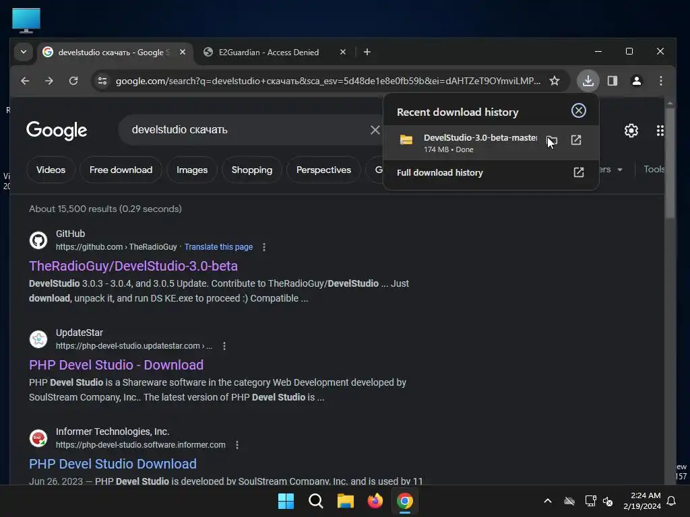Expand the Chrome tab search dropdown
This screenshot has height=517, width=690.
pos(24,52)
